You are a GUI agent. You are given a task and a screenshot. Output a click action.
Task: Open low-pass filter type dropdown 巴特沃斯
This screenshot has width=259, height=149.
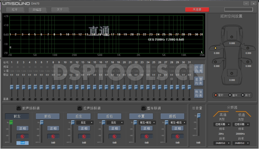click(x=241, y=124)
